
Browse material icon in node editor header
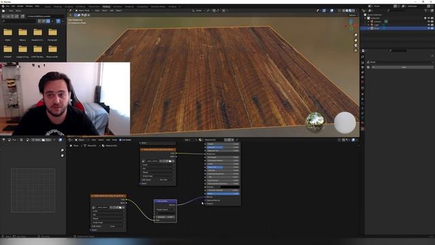(x=201, y=140)
